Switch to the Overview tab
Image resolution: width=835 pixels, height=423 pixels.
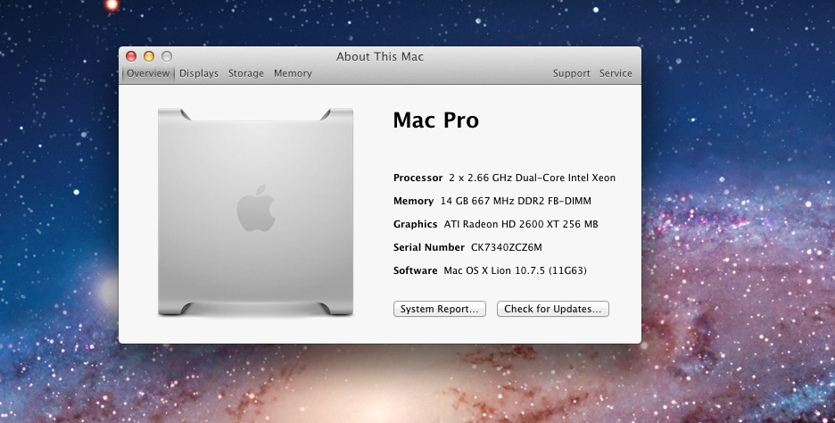[x=148, y=73]
